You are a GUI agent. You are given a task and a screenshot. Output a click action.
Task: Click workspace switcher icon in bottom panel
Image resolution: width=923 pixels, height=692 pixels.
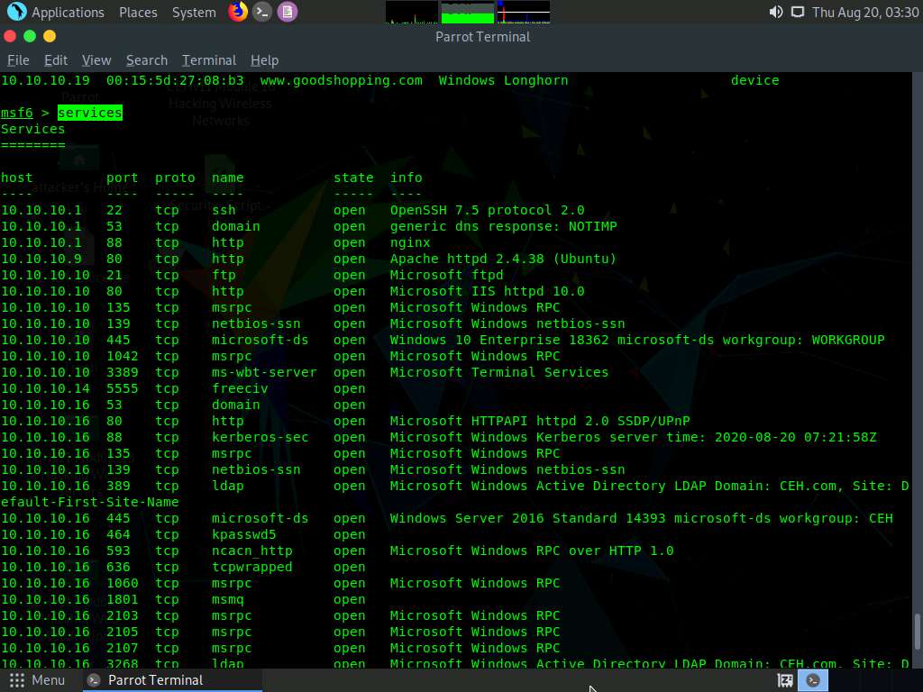pyautogui.click(x=785, y=680)
